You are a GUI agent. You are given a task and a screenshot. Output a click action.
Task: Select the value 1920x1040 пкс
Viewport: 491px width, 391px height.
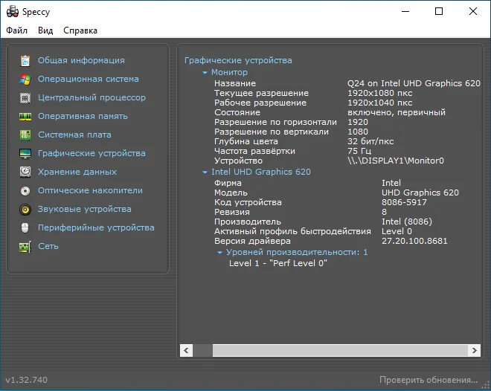(380, 103)
